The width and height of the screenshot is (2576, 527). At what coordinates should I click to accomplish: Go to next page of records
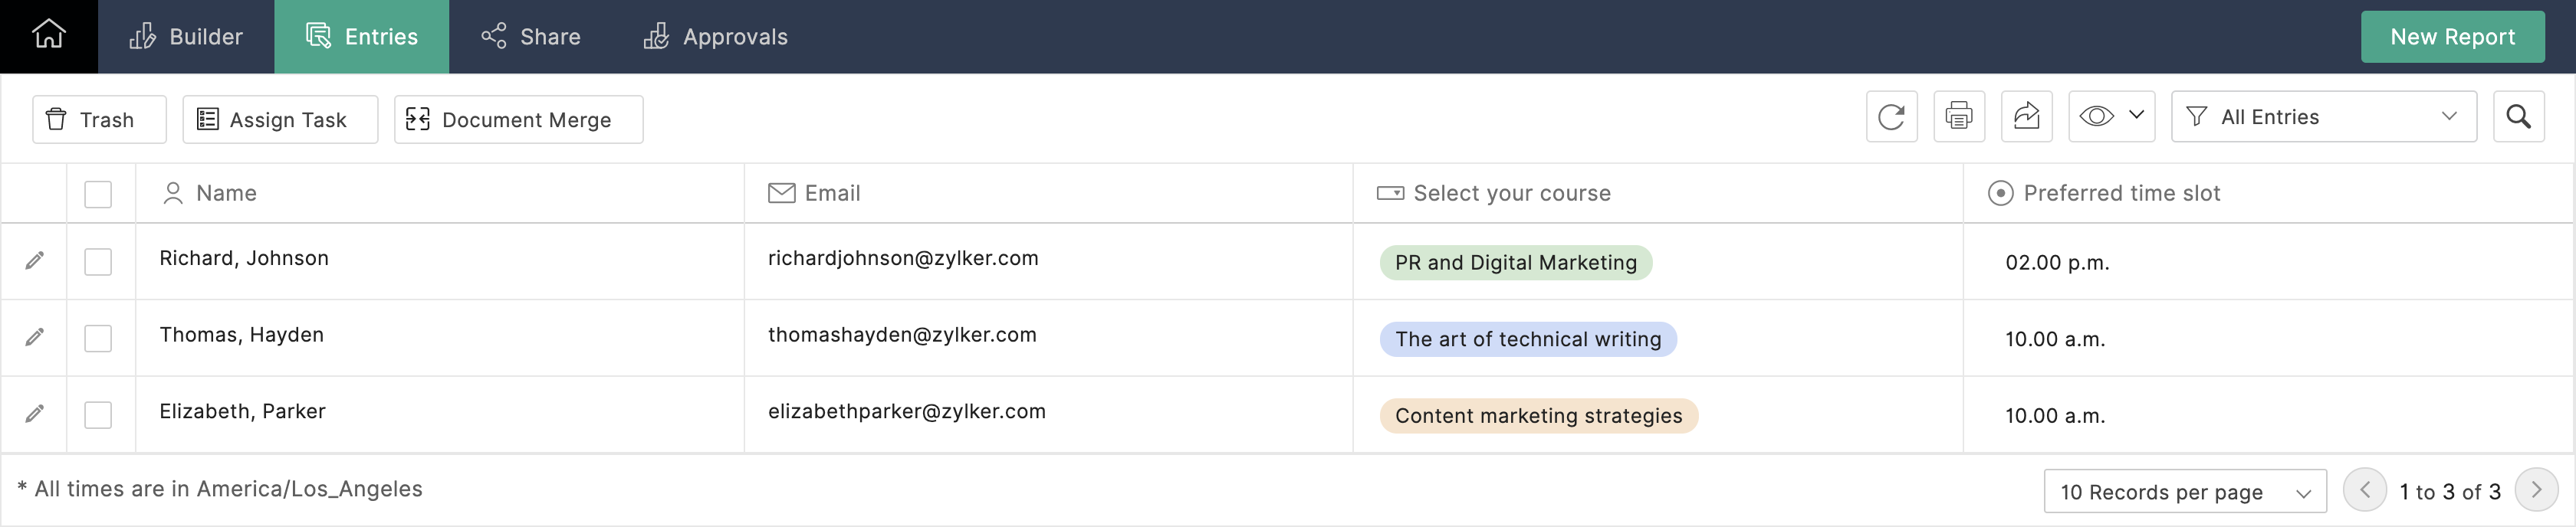coord(2535,490)
